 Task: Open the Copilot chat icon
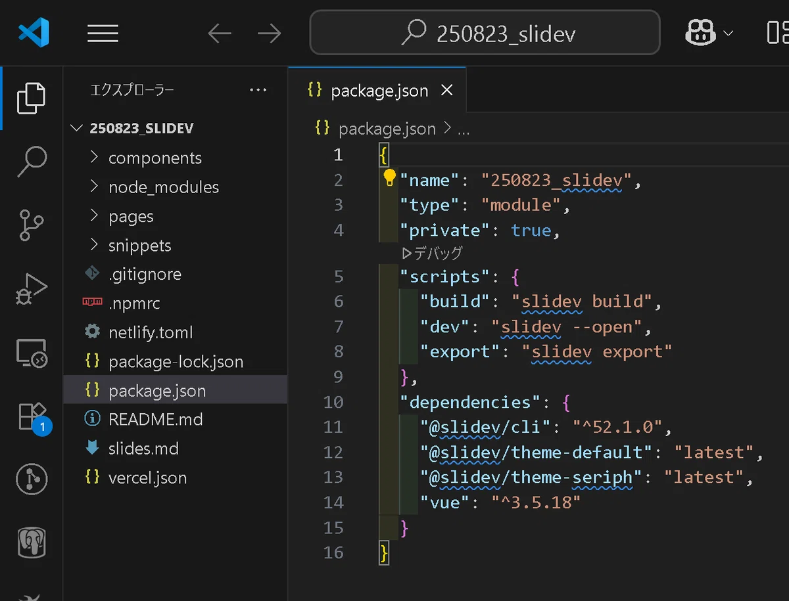coord(700,32)
